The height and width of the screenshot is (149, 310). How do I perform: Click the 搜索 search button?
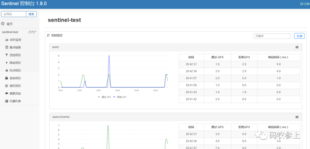pyautogui.click(x=31, y=14)
